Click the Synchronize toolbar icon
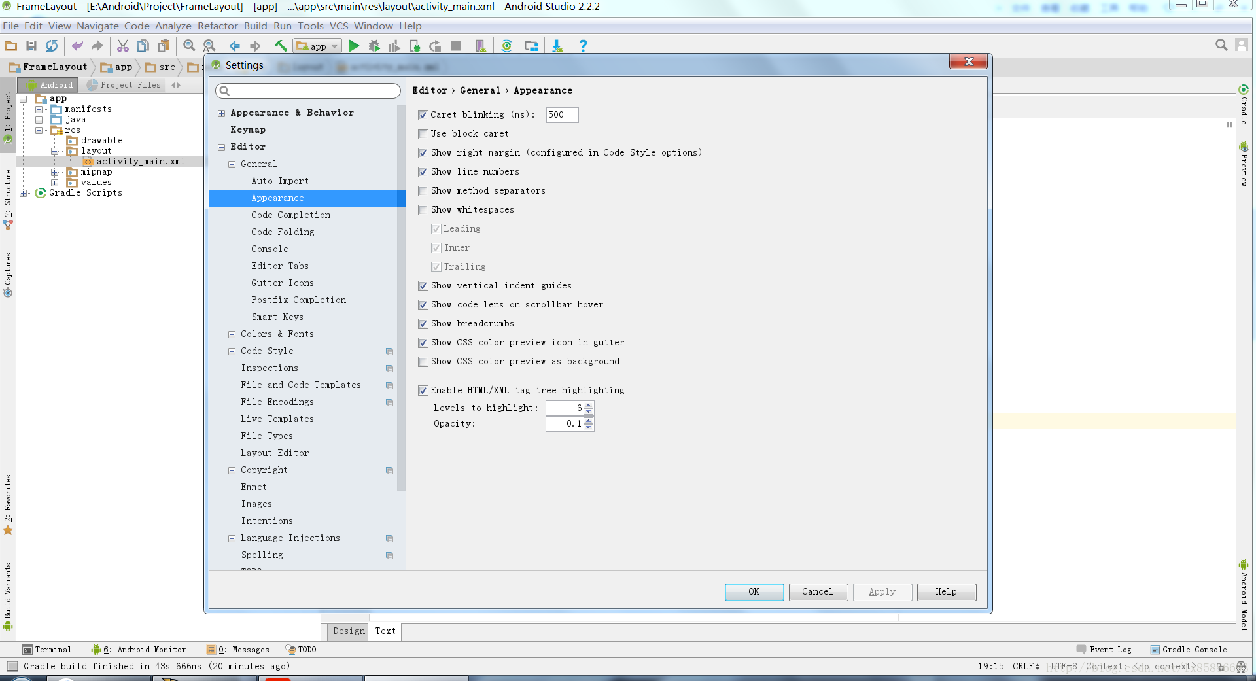This screenshot has height=681, width=1256. 52,46
